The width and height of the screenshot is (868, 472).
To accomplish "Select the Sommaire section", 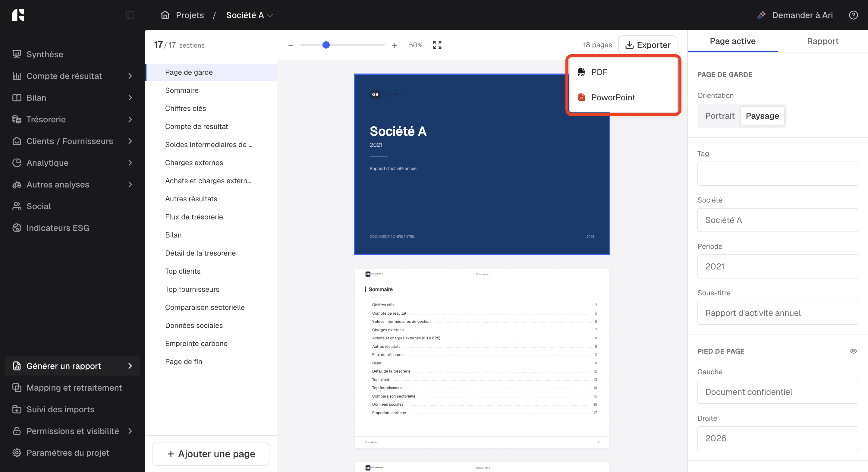I will click(x=211, y=90).
